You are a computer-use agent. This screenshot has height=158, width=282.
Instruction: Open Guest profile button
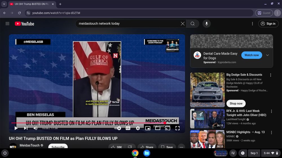[x=264, y=13]
